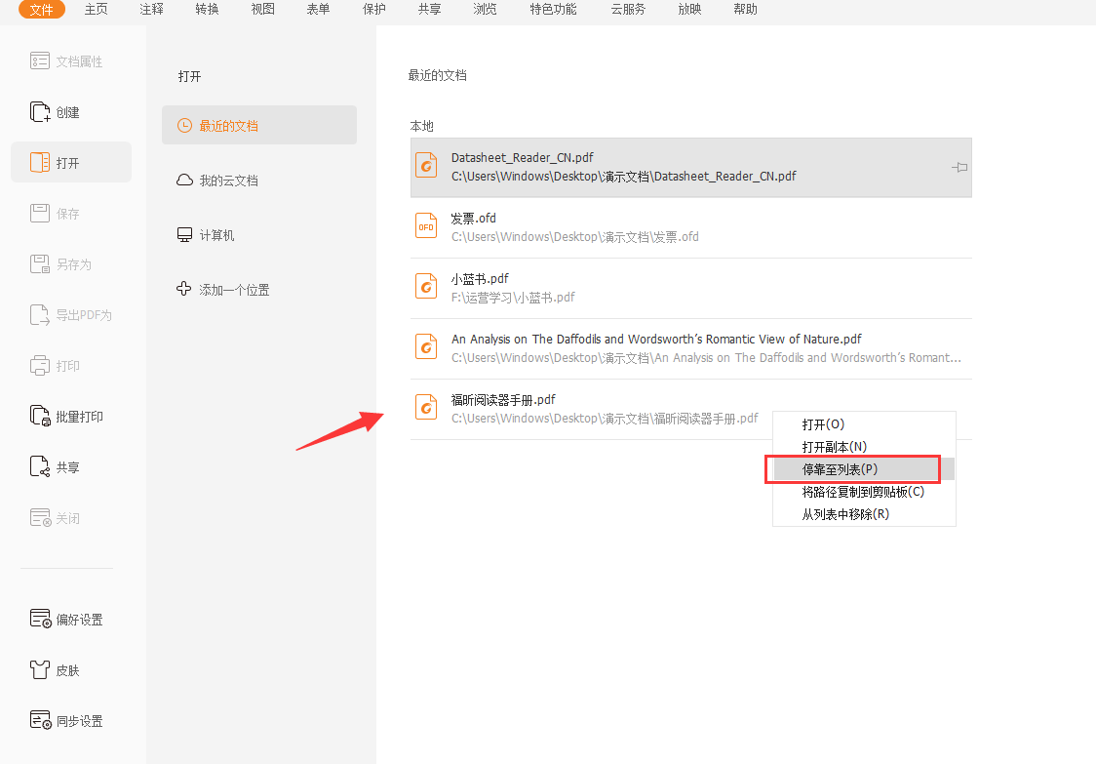Switch to the 主页 ribbon tab
Screen dimensions: 1096x764
point(97,10)
